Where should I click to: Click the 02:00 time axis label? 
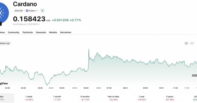coord(8,88)
